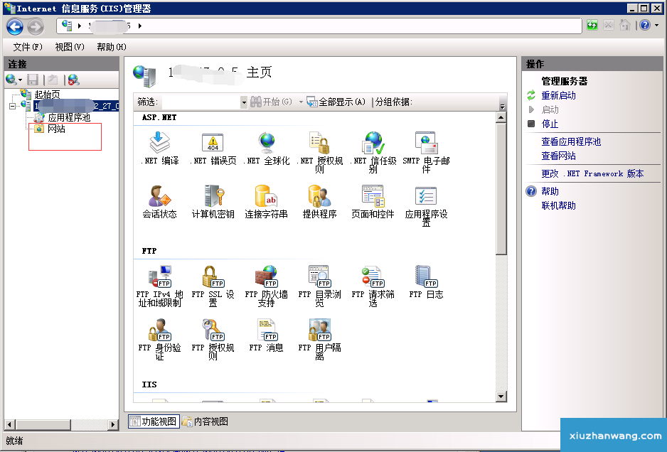
Task: Open the .NET 授权规则 feature
Action: point(319,152)
